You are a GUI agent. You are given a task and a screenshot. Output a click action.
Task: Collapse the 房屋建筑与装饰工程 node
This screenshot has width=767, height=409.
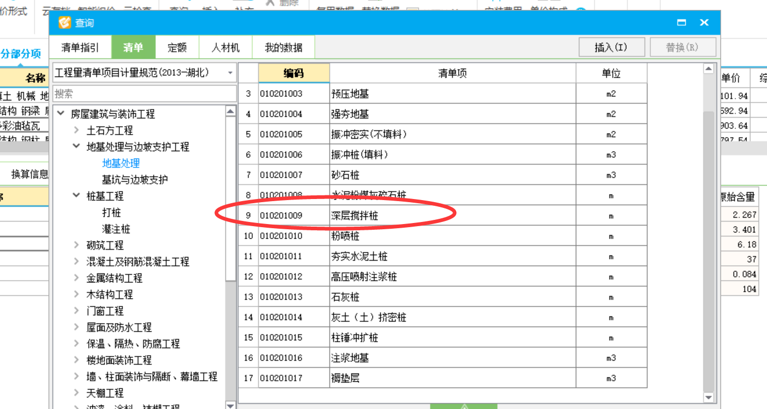click(x=61, y=114)
